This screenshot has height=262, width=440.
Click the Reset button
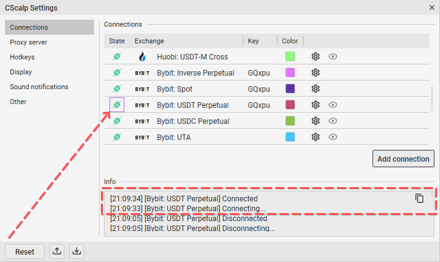coord(25,251)
